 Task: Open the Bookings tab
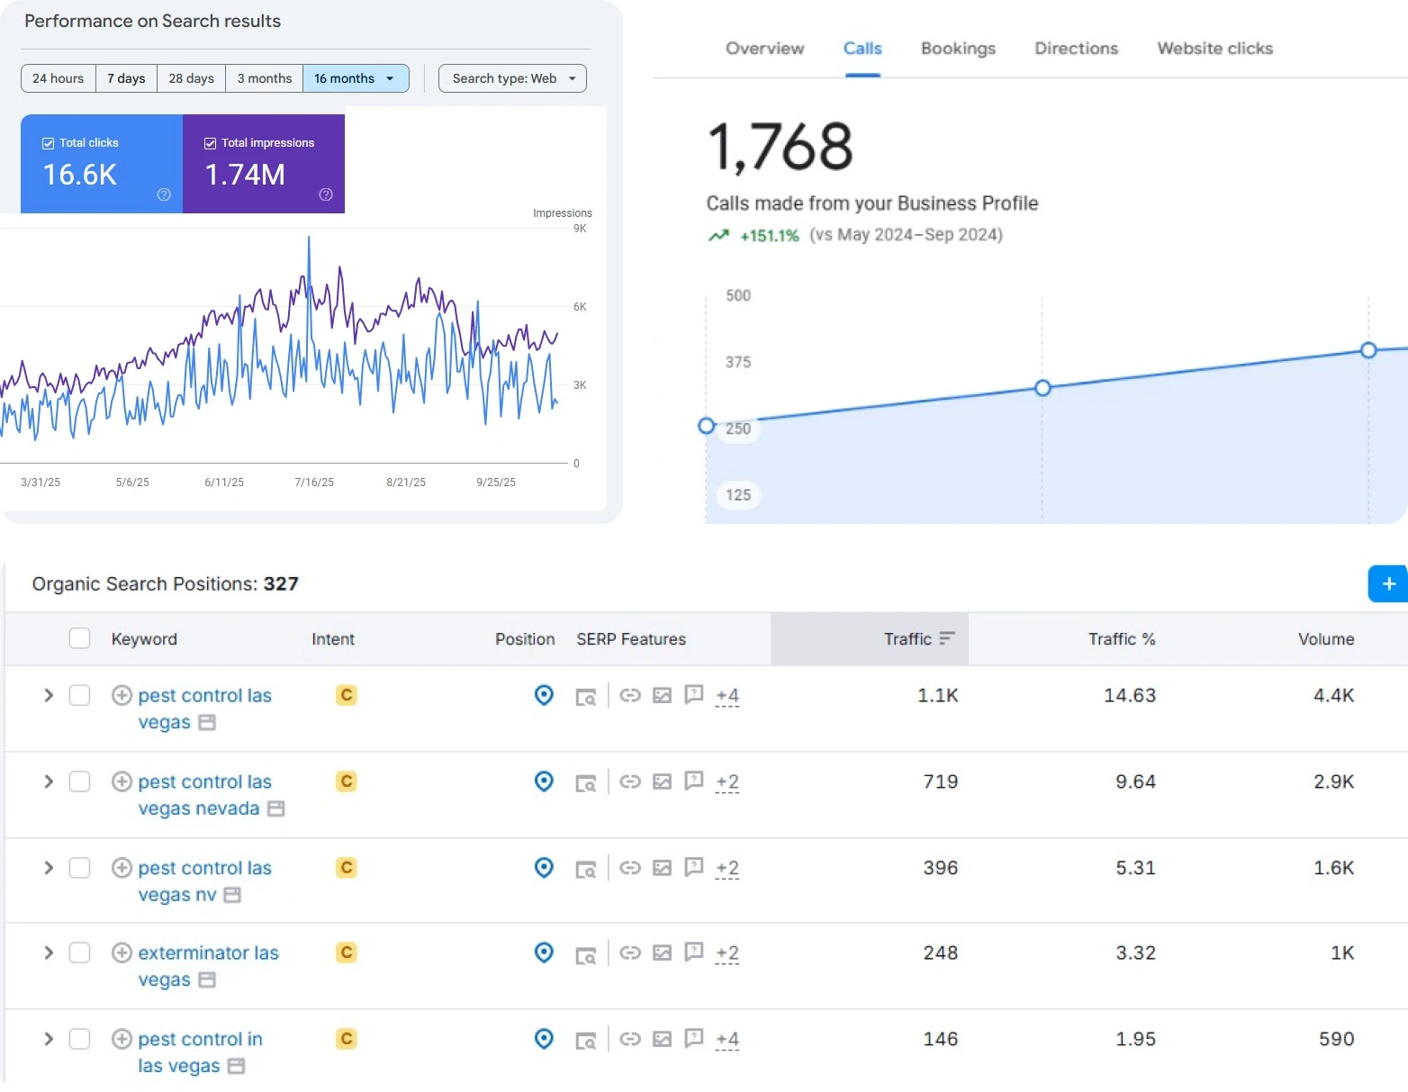[958, 49]
